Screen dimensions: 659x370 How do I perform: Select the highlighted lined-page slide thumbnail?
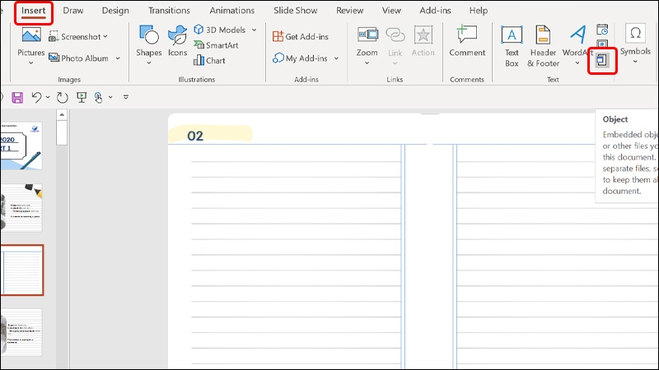point(22,271)
